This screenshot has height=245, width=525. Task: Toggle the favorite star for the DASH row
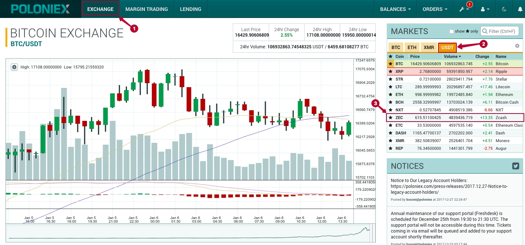tap(390, 133)
